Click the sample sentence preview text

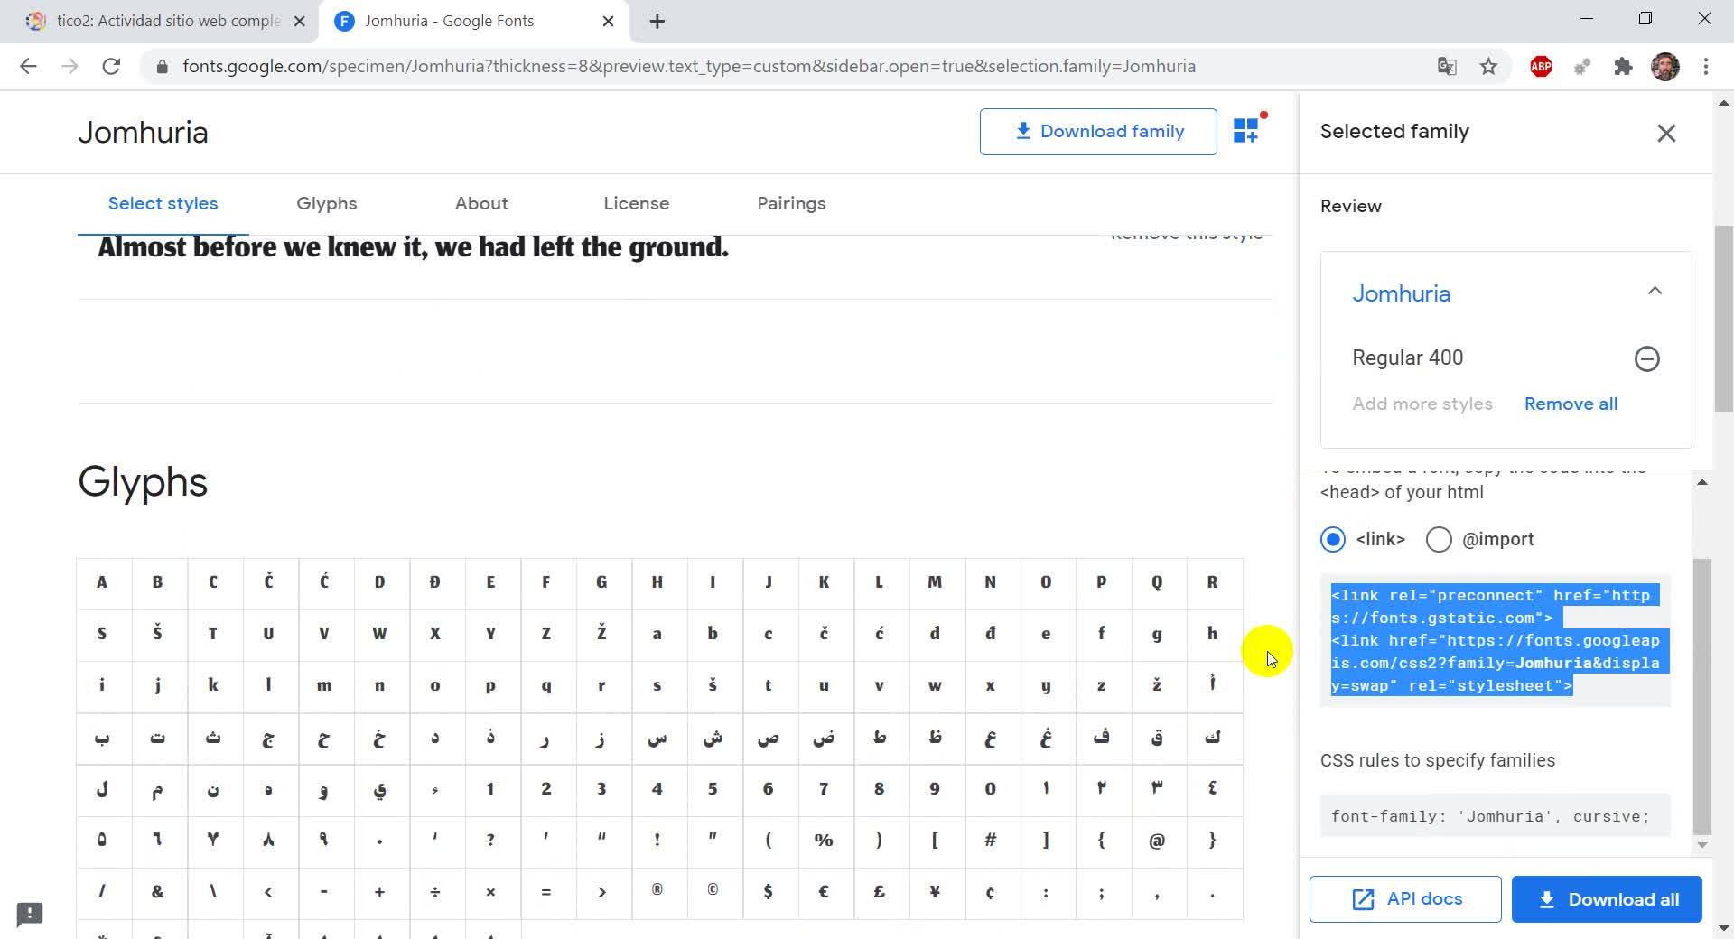pos(413,247)
